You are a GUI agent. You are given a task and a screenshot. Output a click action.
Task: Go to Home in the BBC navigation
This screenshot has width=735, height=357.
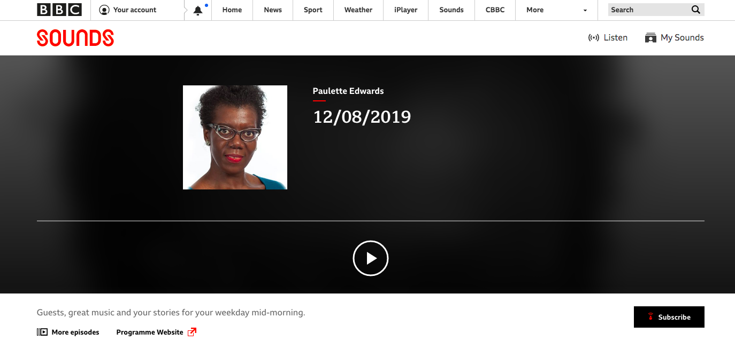(x=232, y=10)
